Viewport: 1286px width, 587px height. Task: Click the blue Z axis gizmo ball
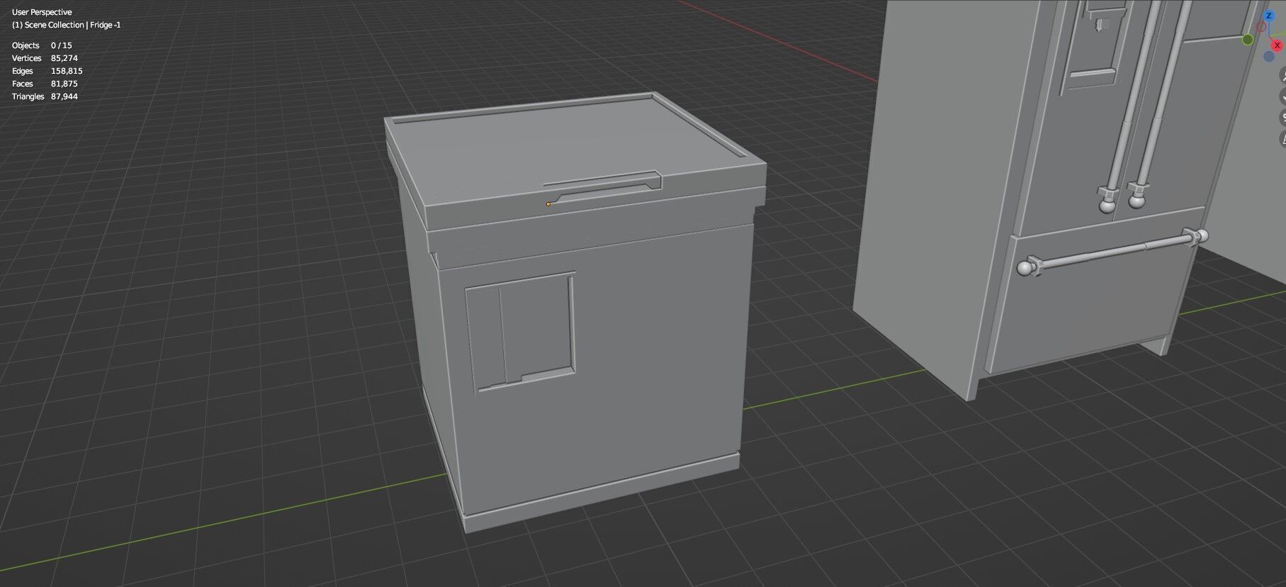1269,16
